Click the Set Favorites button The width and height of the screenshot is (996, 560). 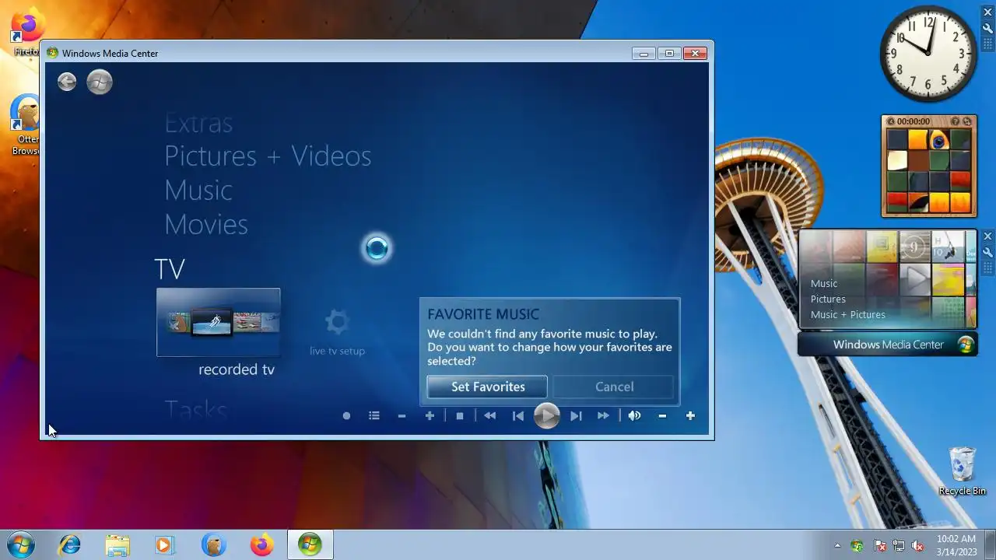[488, 387]
